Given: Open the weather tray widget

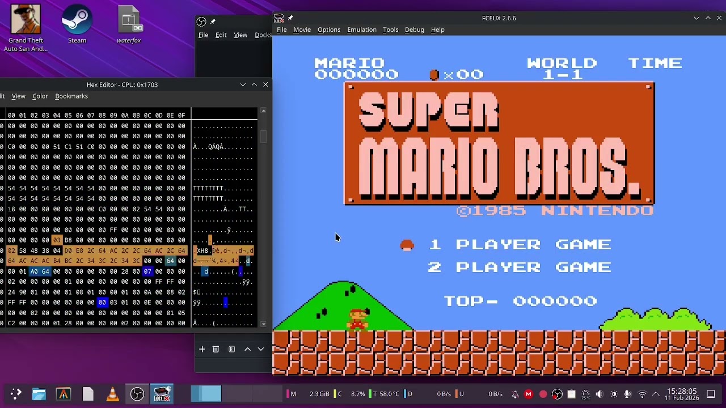Looking at the screenshot, I should [x=585, y=394].
